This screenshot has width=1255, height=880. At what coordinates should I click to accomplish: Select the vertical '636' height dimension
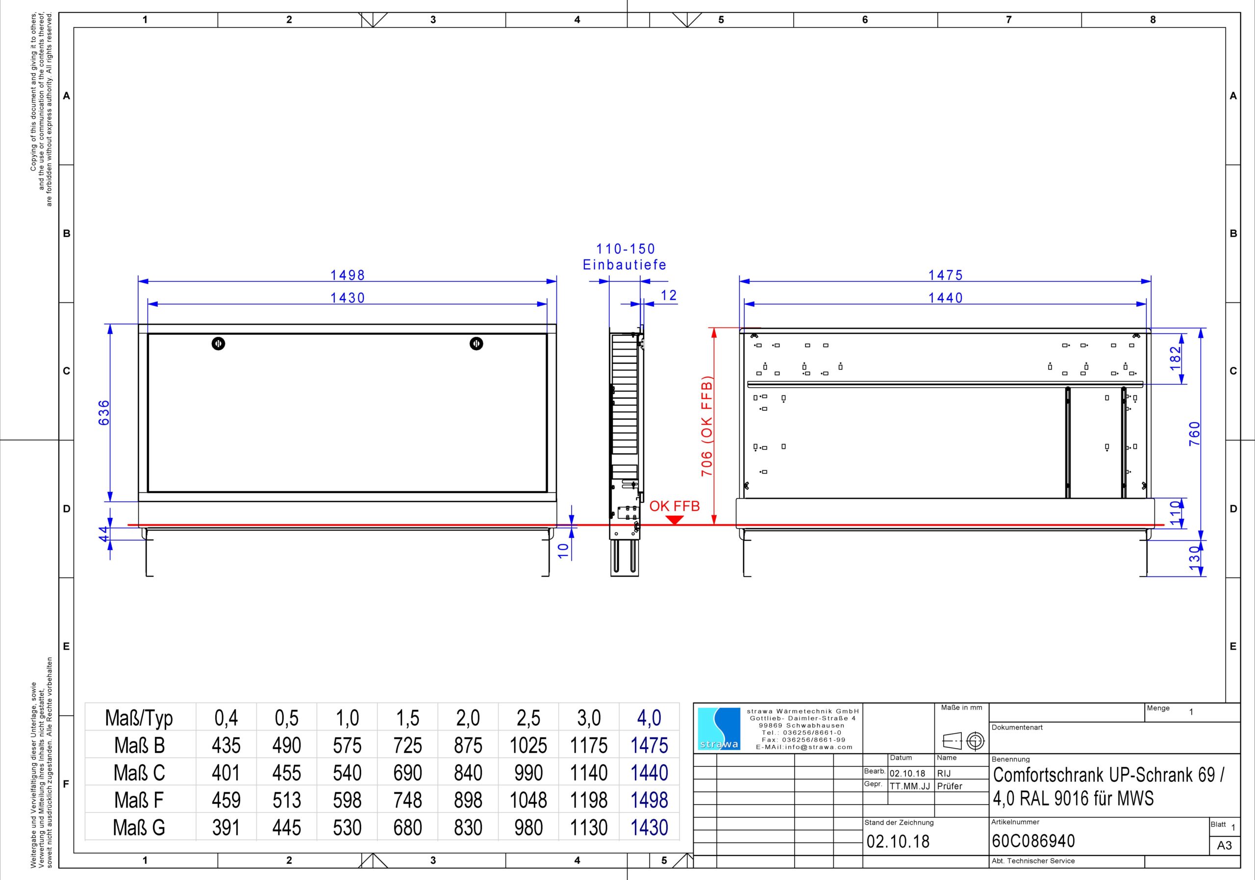[x=104, y=413]
